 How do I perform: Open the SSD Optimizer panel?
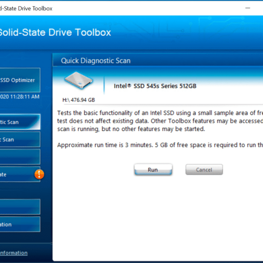(x=20, y=80)
